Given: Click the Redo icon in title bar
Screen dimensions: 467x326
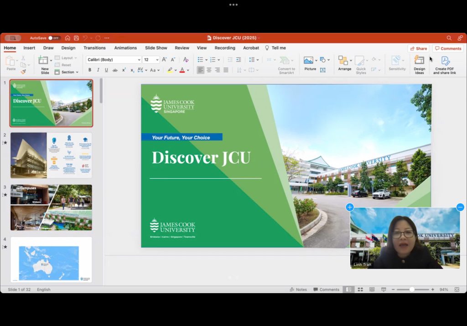Looking at the screenshot, I should click(98, 38).
